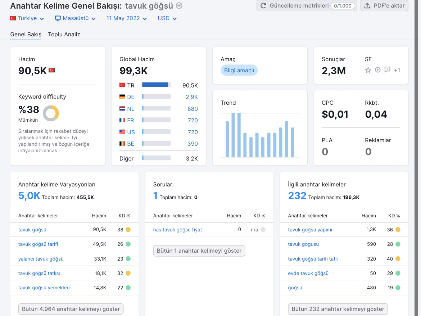Expand the 11 May 2022 date selector
This screenshot has width=421, height=316.
tap(126, 18)
